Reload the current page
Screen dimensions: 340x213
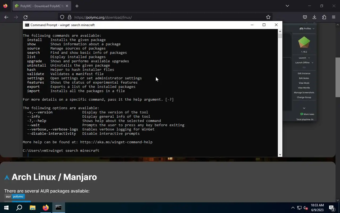pyautogui.click(x=25, y=17)
